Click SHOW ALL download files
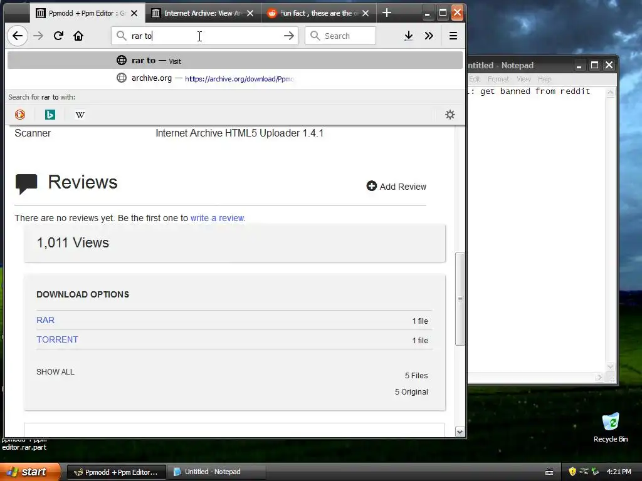This screenshot has width=642, height=481. 55,372
